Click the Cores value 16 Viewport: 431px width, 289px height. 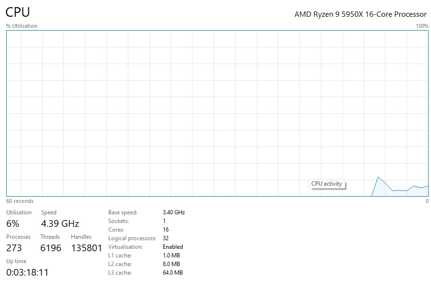pos(166,230)
